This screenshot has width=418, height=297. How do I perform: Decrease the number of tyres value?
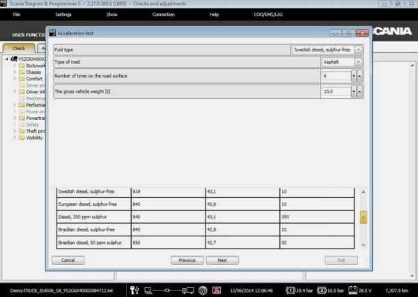[354, 76]
